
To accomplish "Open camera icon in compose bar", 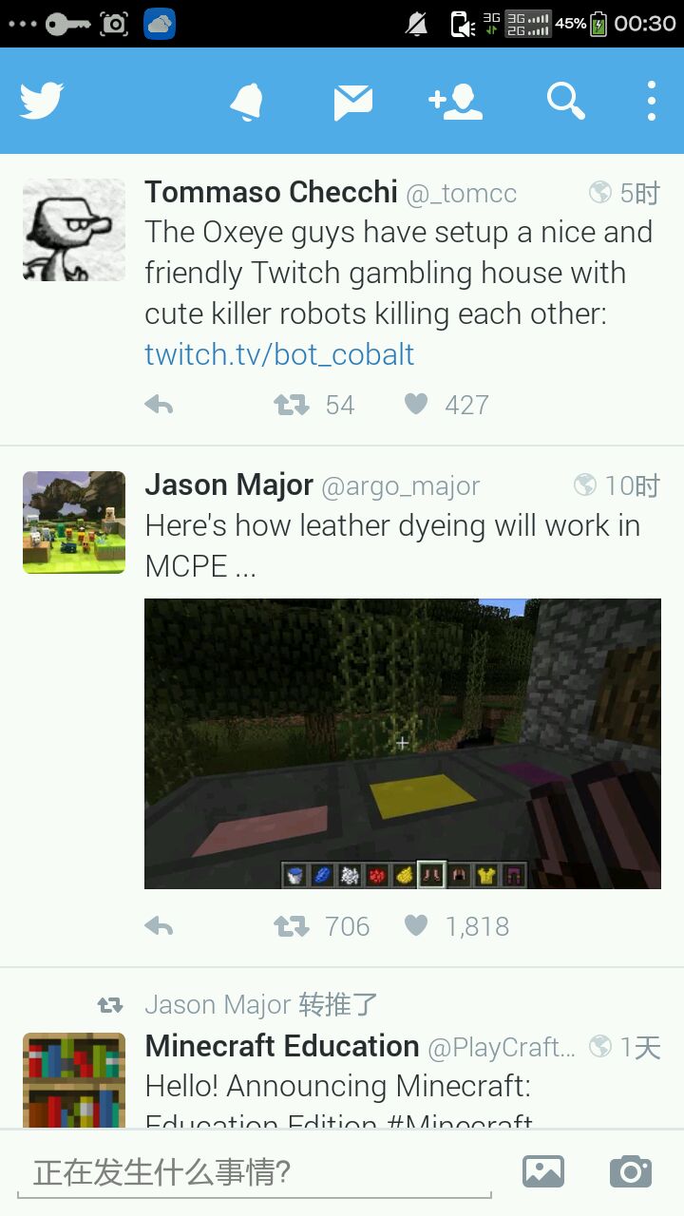I will (631, 1171).
